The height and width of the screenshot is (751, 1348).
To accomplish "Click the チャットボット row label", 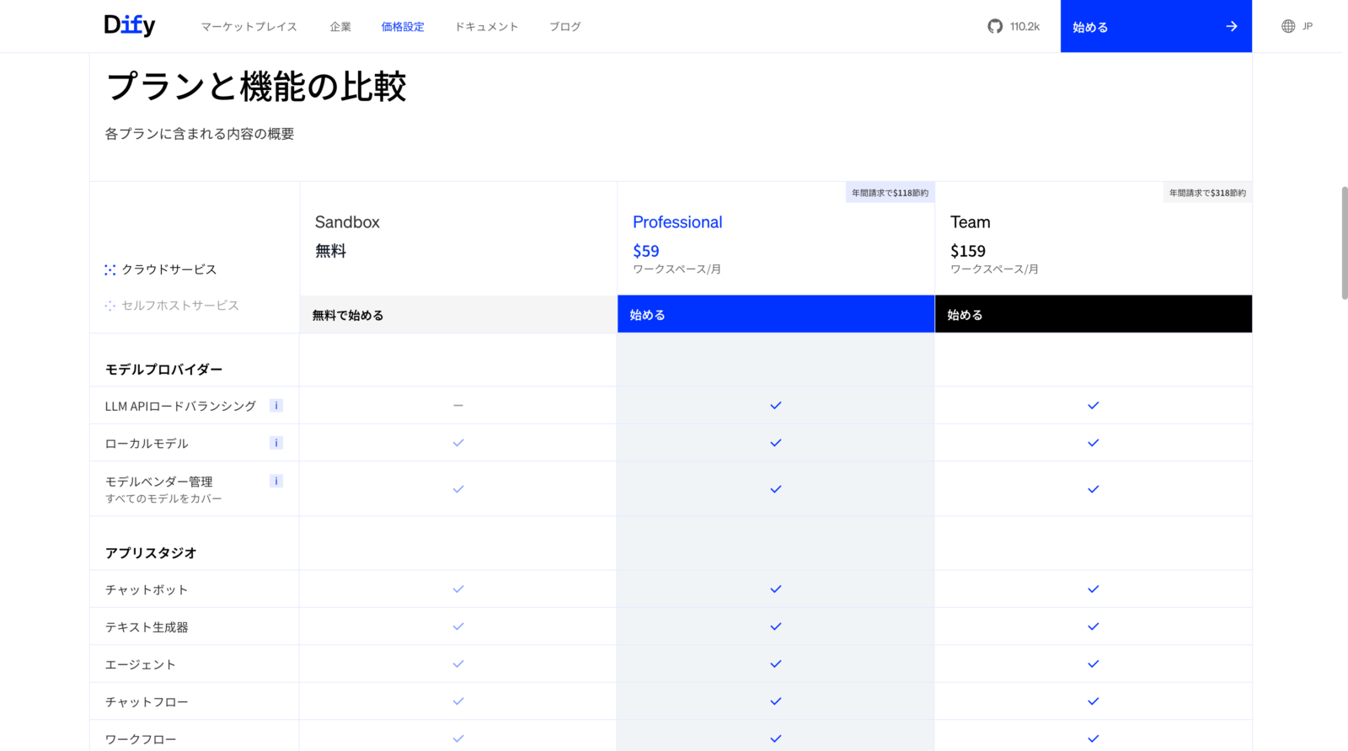I will click(x=147, y=590).
